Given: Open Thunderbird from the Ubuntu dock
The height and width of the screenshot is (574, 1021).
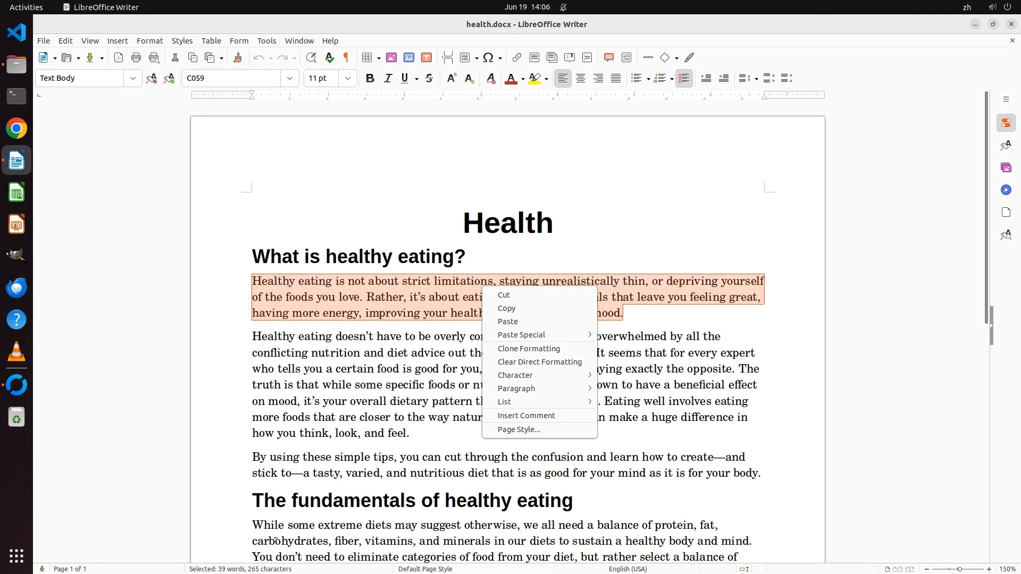Looking at the screenshot, I should click(16, 288).
